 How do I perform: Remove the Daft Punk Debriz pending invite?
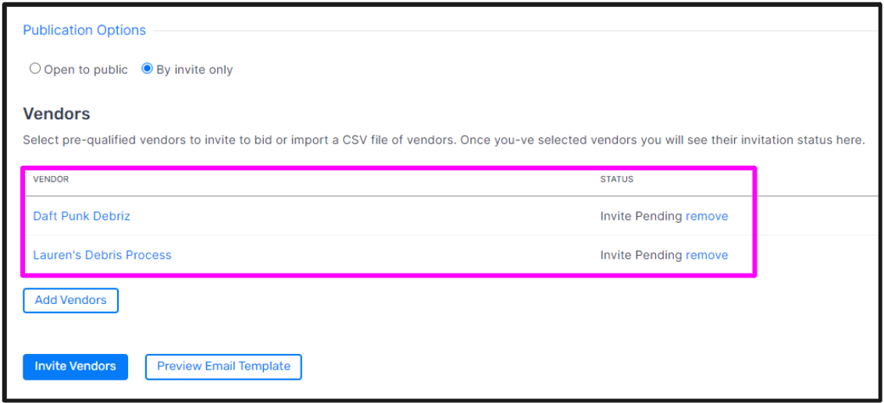click(707, 216)
